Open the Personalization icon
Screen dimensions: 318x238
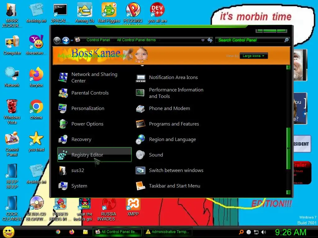(63, 108)
